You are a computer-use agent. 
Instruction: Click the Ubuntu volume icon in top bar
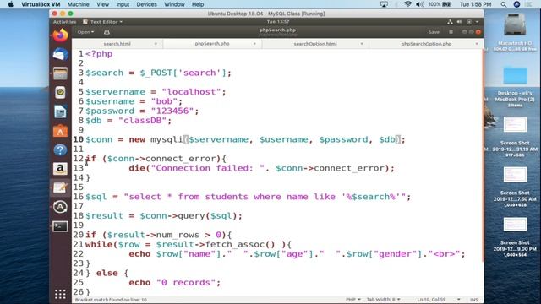pos(459,22)
